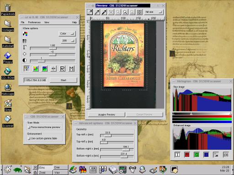Click the undo zoom icon in Preview toolbar
234x175 pixels.
132,12
